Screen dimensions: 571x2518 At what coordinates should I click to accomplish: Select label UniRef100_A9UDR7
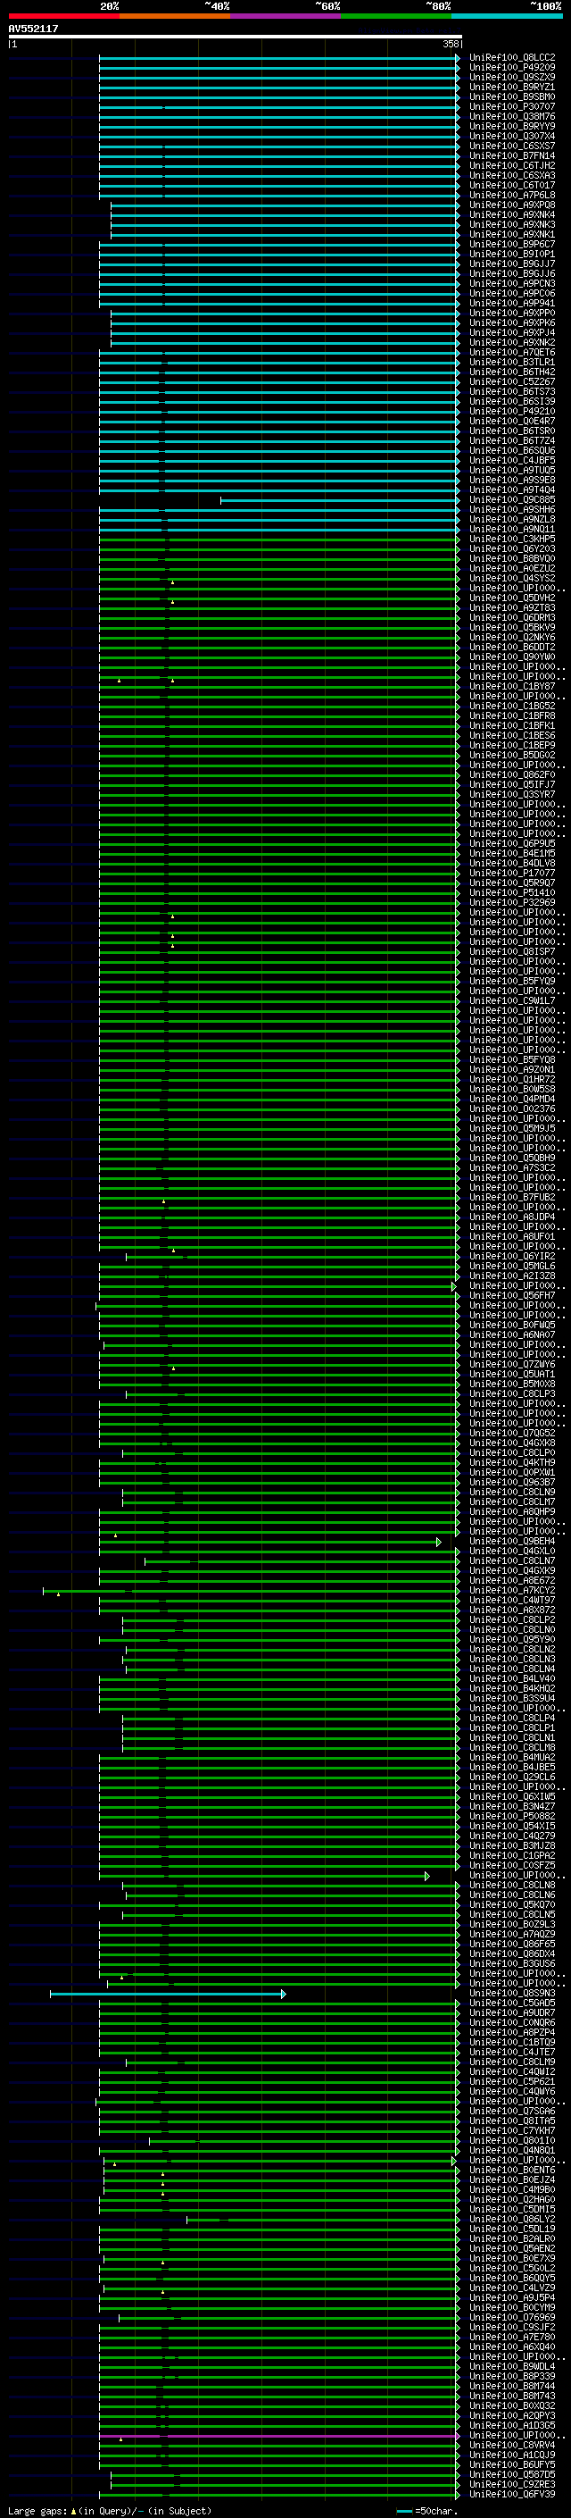pos(512,2012)
